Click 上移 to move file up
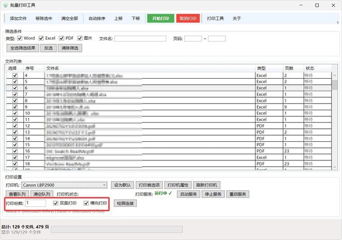Image resolution: width=342 pixels, height=240 pixels. [119, 19]
